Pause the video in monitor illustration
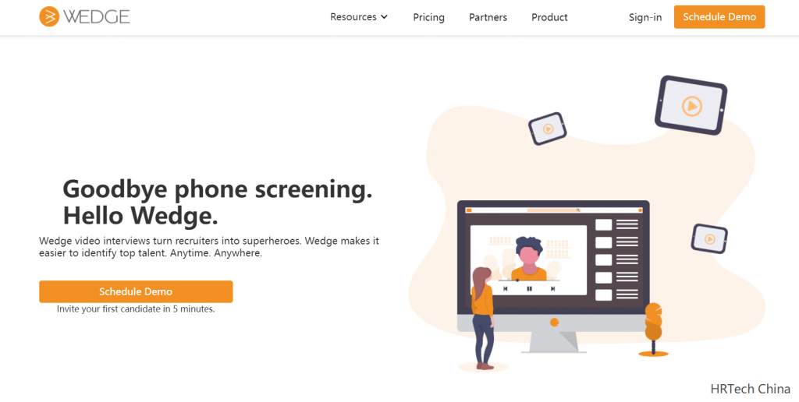799x402 pixels. [x=529, y=289]
